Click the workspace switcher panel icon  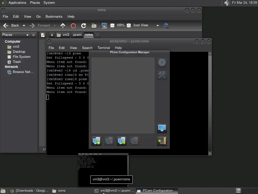(x=238, y=191)
